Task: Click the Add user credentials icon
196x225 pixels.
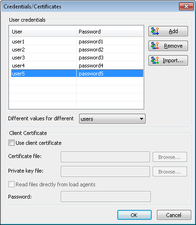Action: (x=155, y=31)
